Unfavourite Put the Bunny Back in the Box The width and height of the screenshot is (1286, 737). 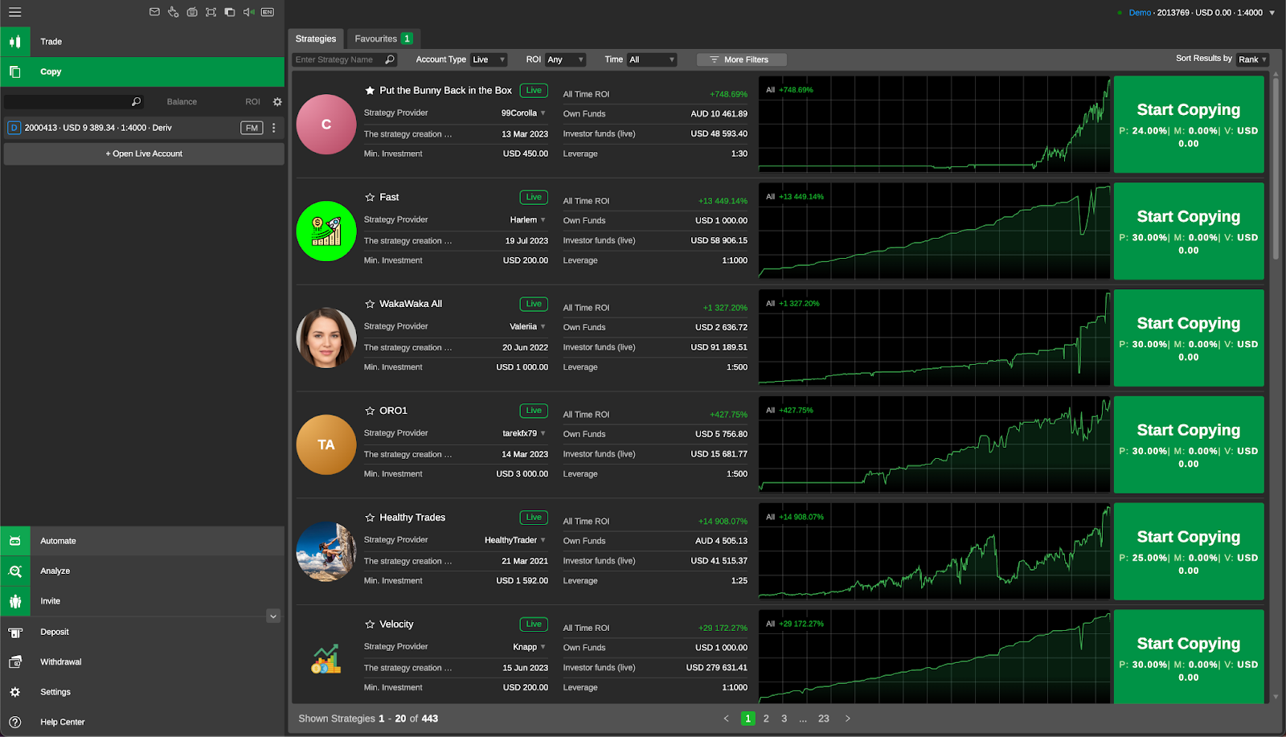point(369,90)
